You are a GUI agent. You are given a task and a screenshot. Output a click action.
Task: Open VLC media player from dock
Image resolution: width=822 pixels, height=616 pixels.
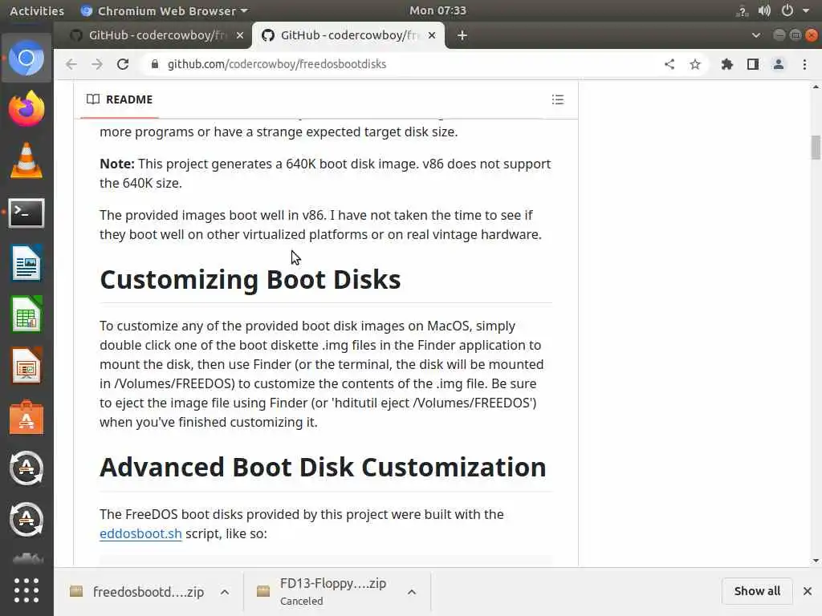click(26, 160)
